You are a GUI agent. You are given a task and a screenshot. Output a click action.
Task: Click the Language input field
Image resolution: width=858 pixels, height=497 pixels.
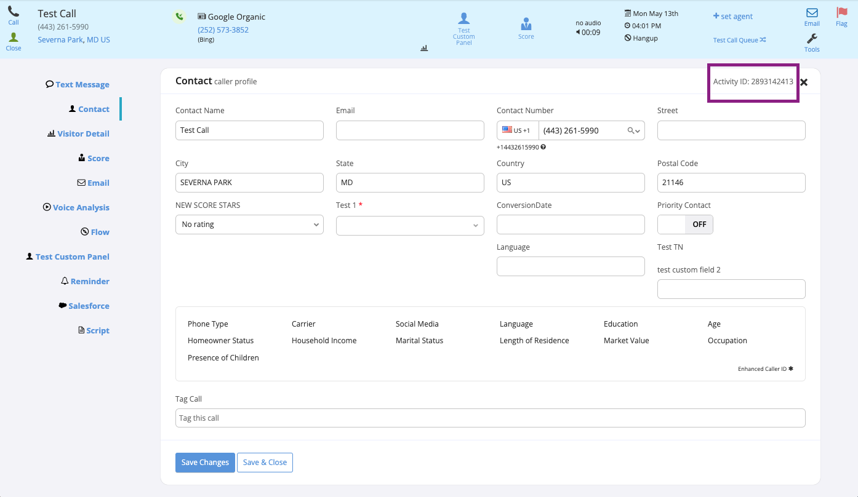click(x=571, y=266)
